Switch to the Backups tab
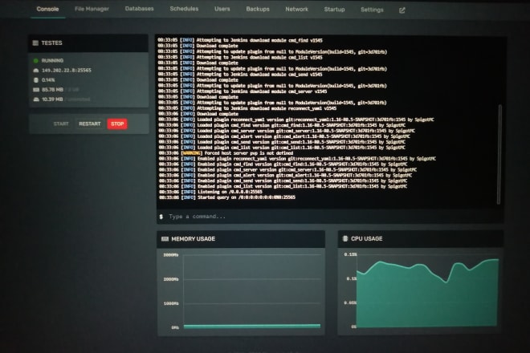 [x=258, y=9]
